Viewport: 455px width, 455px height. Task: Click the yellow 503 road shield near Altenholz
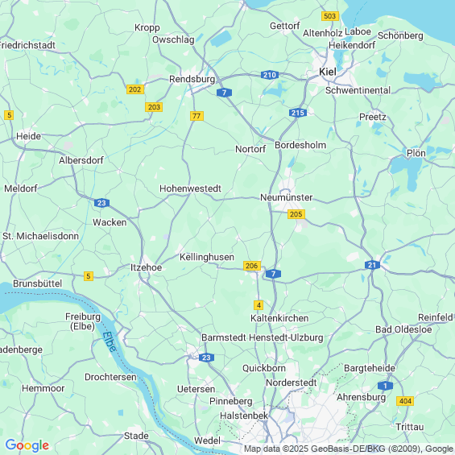(x=330, y=15)
